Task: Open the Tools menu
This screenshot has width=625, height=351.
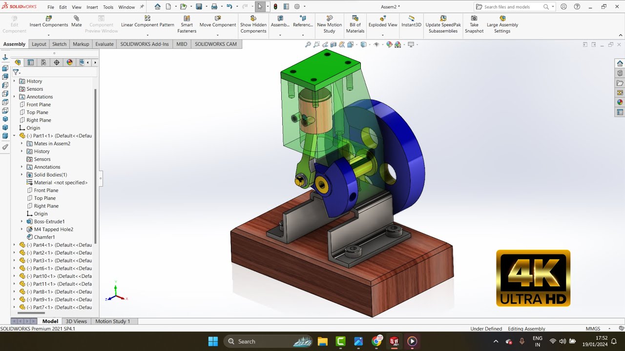Action: (108, 7)
